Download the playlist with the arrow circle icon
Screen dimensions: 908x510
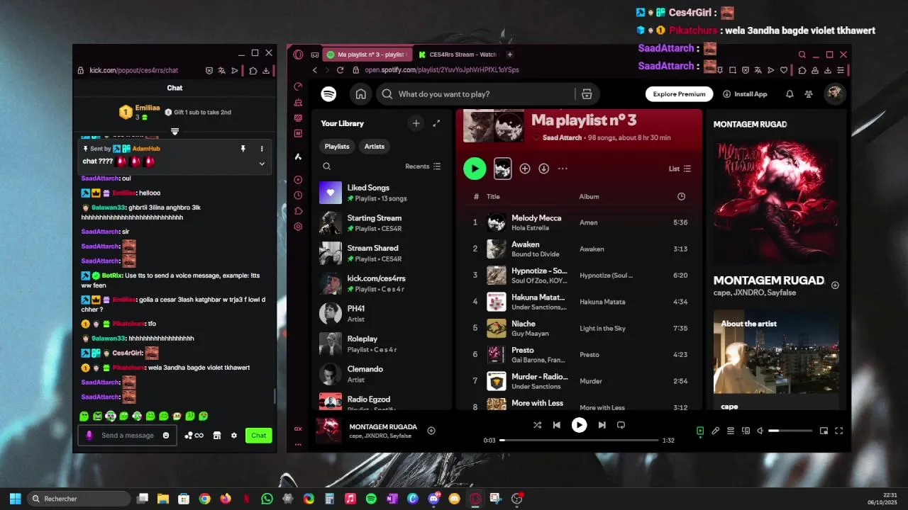point(544,169)
